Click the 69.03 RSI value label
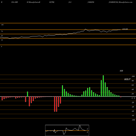The height and width of the screenshot is (136, 136). tap(125, 29)
